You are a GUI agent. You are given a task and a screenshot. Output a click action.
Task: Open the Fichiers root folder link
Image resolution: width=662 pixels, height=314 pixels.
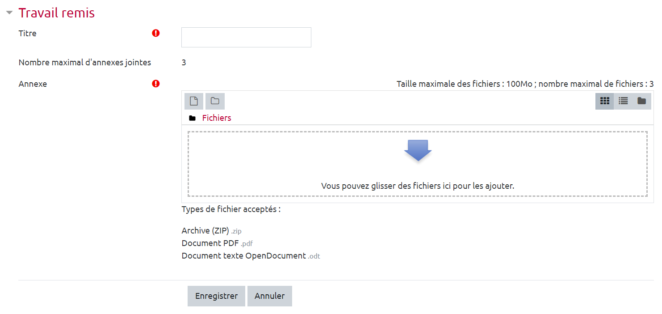217,118
